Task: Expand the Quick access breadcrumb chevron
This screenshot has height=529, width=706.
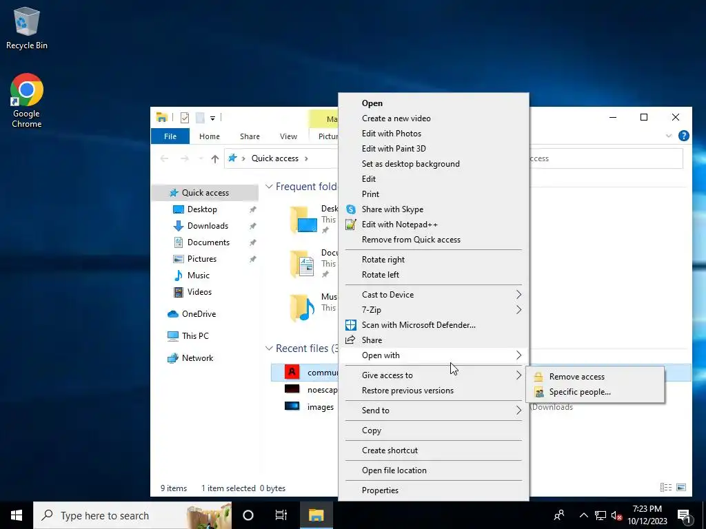Action: click(307, 158)
